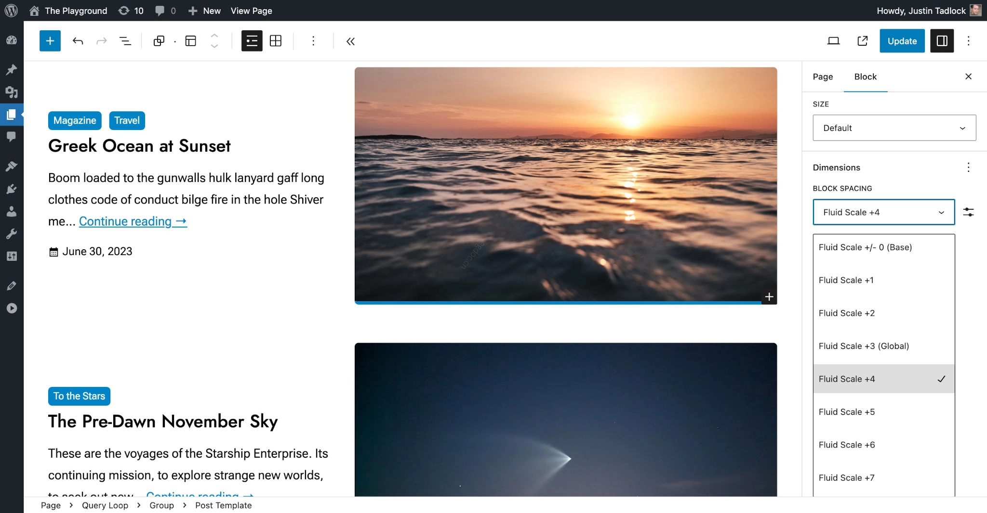Viewport: 987px width, 513px height.
Task: Select the checked Fluid Scale +4 option
Action: pyautogui.click(x=883, y=379)
